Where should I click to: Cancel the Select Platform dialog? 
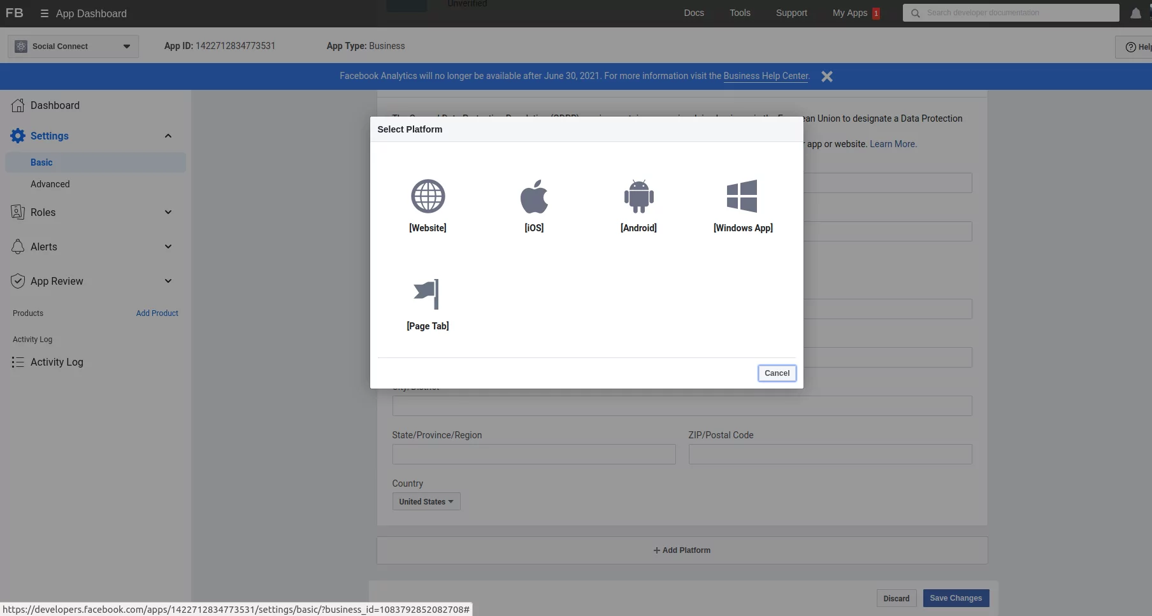point(777,373)
